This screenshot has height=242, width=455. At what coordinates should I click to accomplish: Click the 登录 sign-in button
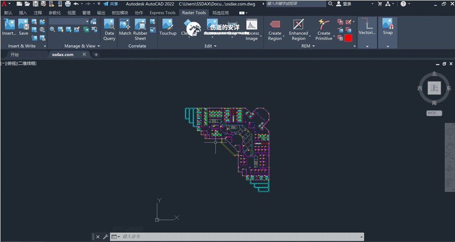point(344,4)
